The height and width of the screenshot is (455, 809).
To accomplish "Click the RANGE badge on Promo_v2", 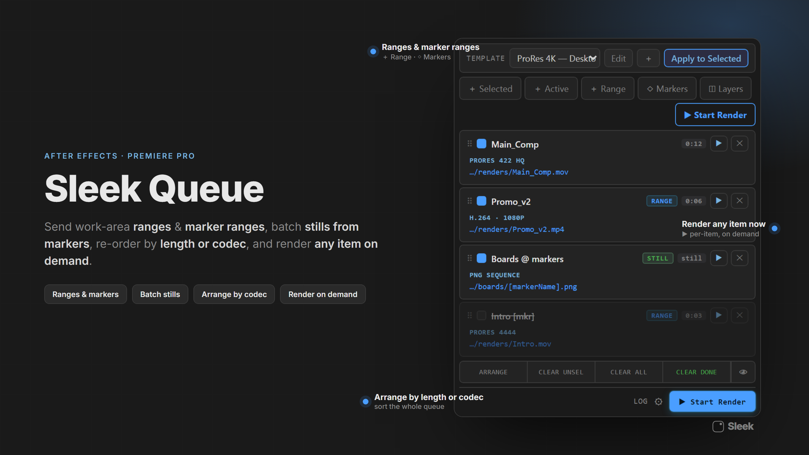I will [662, 201].
